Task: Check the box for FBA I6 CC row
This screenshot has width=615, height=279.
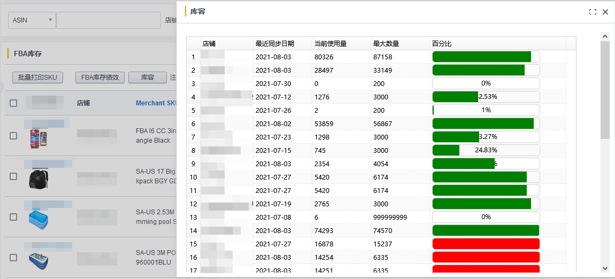Action: pyautogui.click(x=13, y=136)
